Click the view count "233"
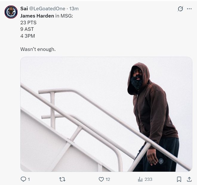Screen dimensions: 197x185 pos(148,179)
